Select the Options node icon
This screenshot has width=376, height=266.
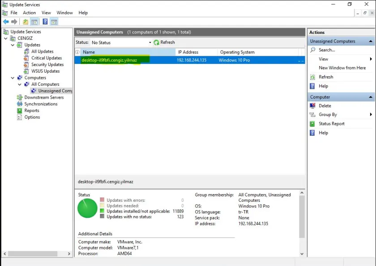(x=20, y=117)
